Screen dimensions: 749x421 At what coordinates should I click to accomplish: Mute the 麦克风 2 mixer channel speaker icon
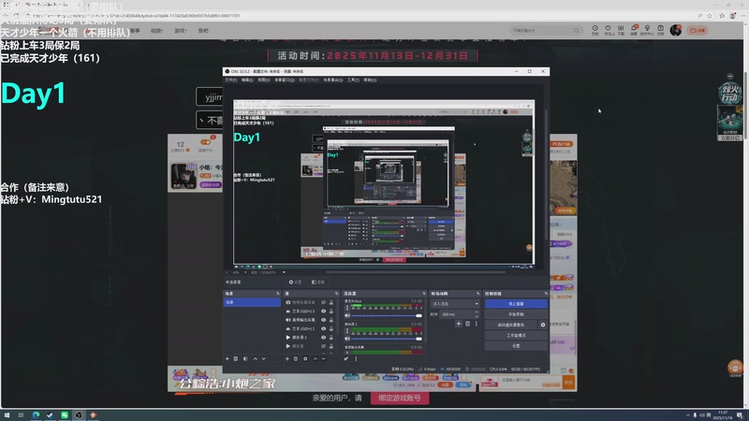point(347,339)
